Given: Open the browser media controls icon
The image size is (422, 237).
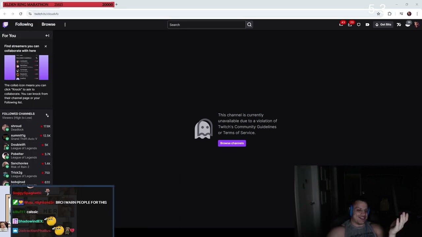Looking at the screenshot, I should 401,14.
